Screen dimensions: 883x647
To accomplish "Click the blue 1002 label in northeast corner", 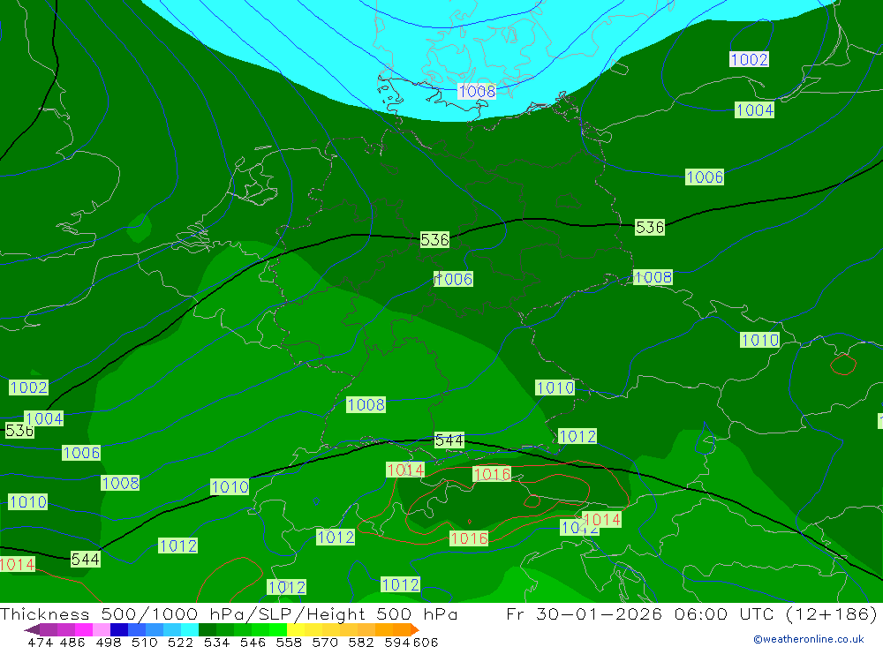I will (749, 59).
